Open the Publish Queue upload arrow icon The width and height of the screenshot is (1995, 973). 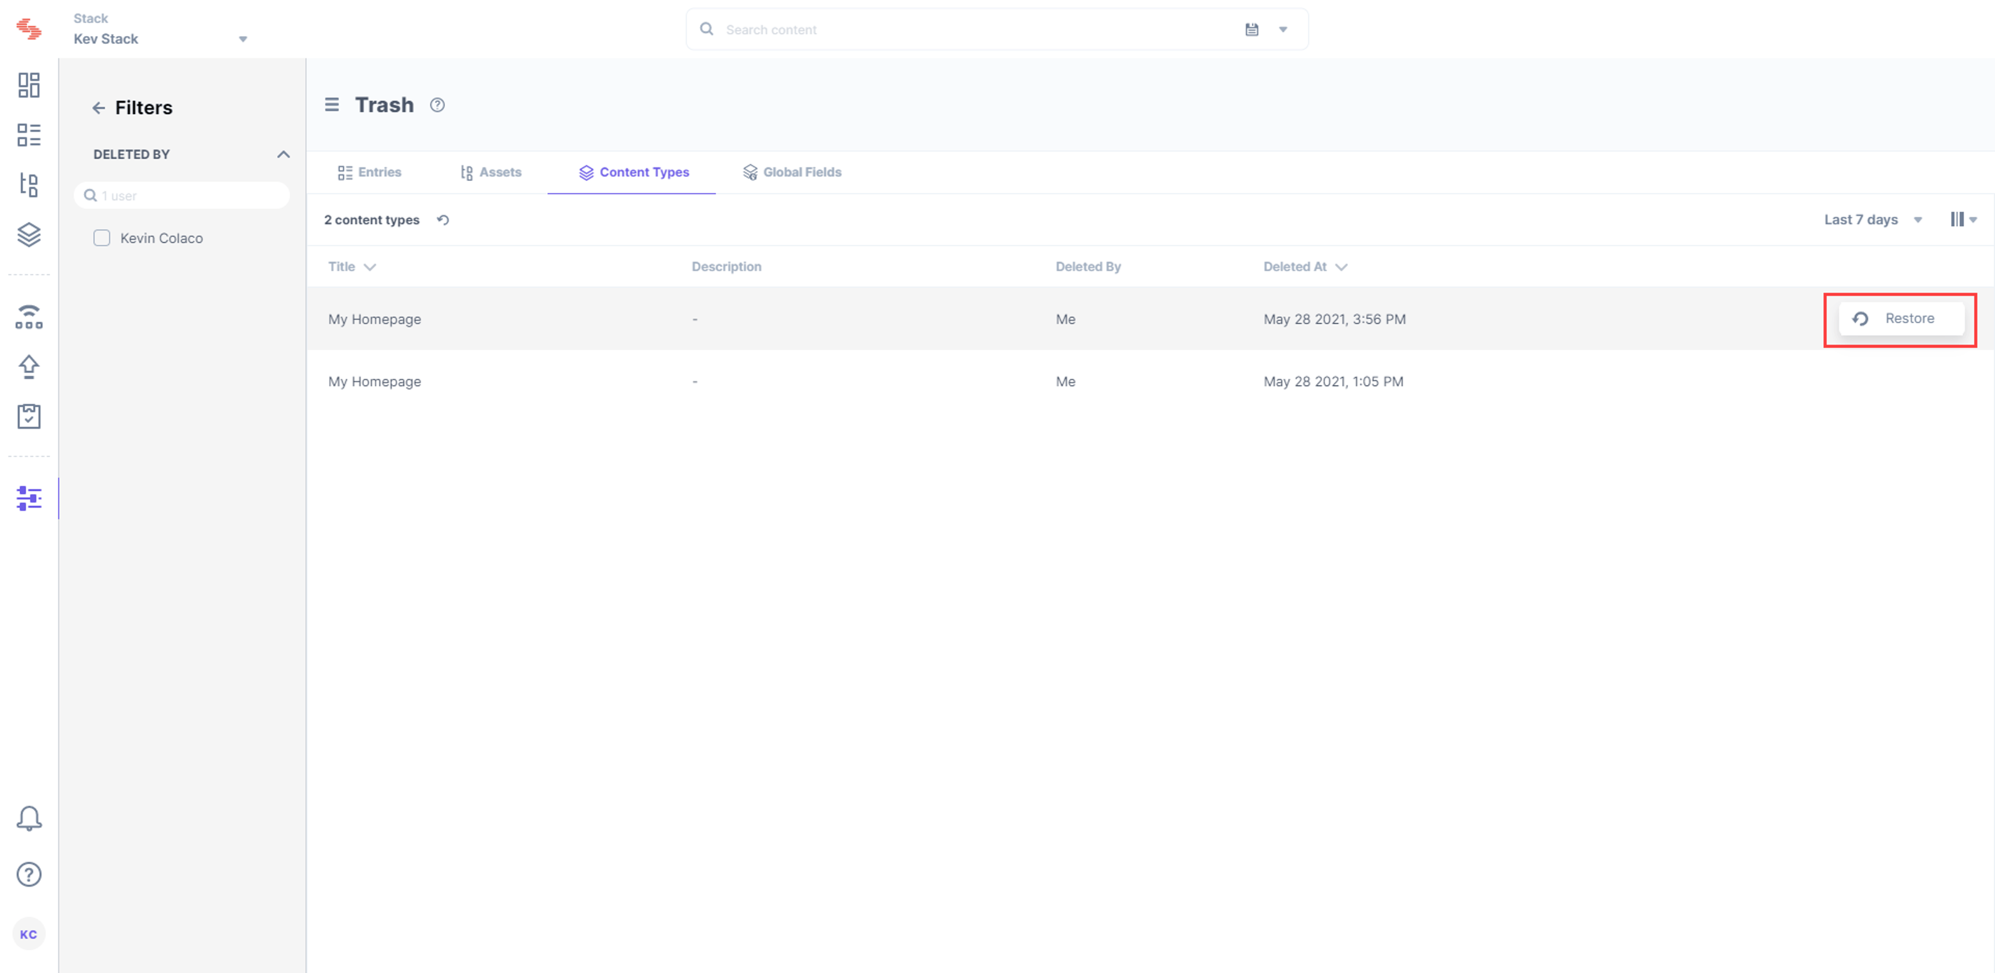tap(29, 366)
